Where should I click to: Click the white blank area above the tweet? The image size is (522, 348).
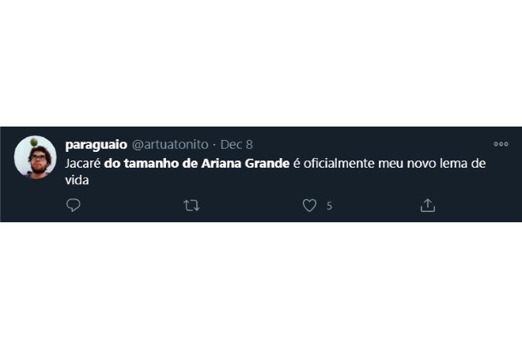[x=261, y=63]
